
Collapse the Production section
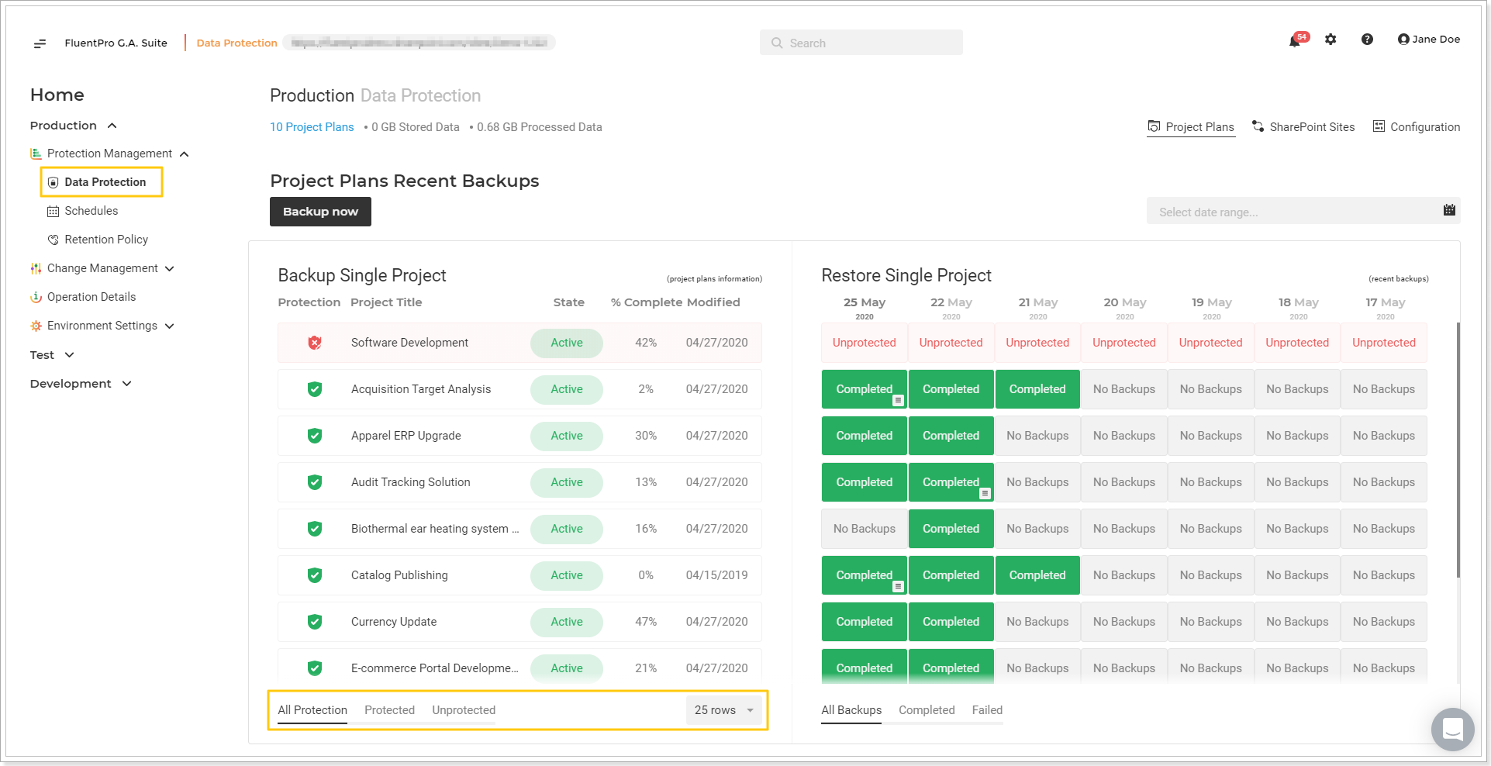(112, 126)
